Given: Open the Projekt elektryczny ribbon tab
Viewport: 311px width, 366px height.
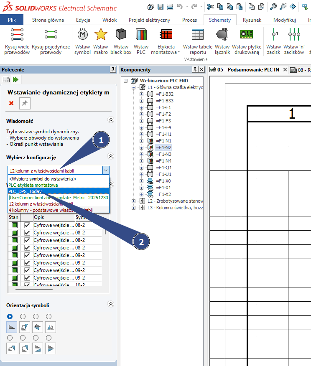Looking at the screenshot, I should pos(149,20).
